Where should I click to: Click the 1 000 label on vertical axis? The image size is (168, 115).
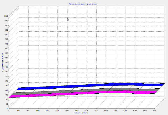pyautogui.click(x=6, y=16)
